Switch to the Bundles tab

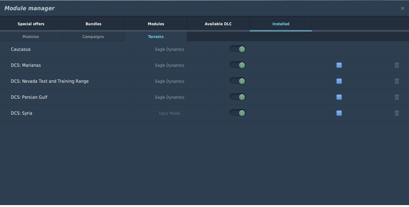coord(93,24)
